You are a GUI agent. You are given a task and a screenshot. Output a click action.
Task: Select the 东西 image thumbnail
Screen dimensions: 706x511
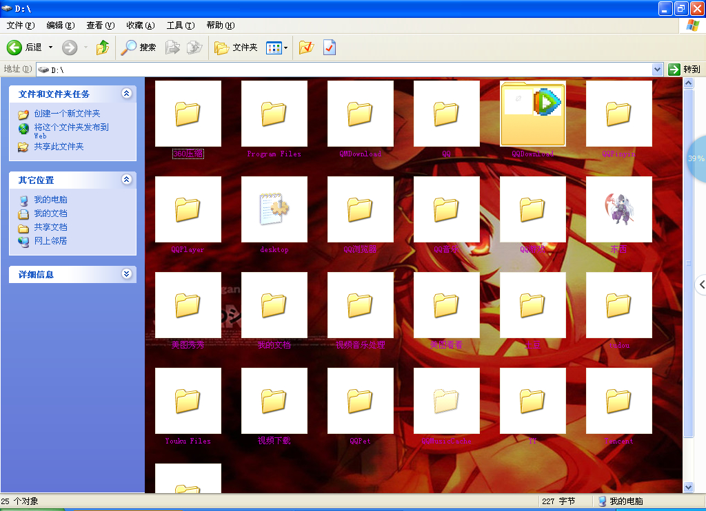[619, 209]
